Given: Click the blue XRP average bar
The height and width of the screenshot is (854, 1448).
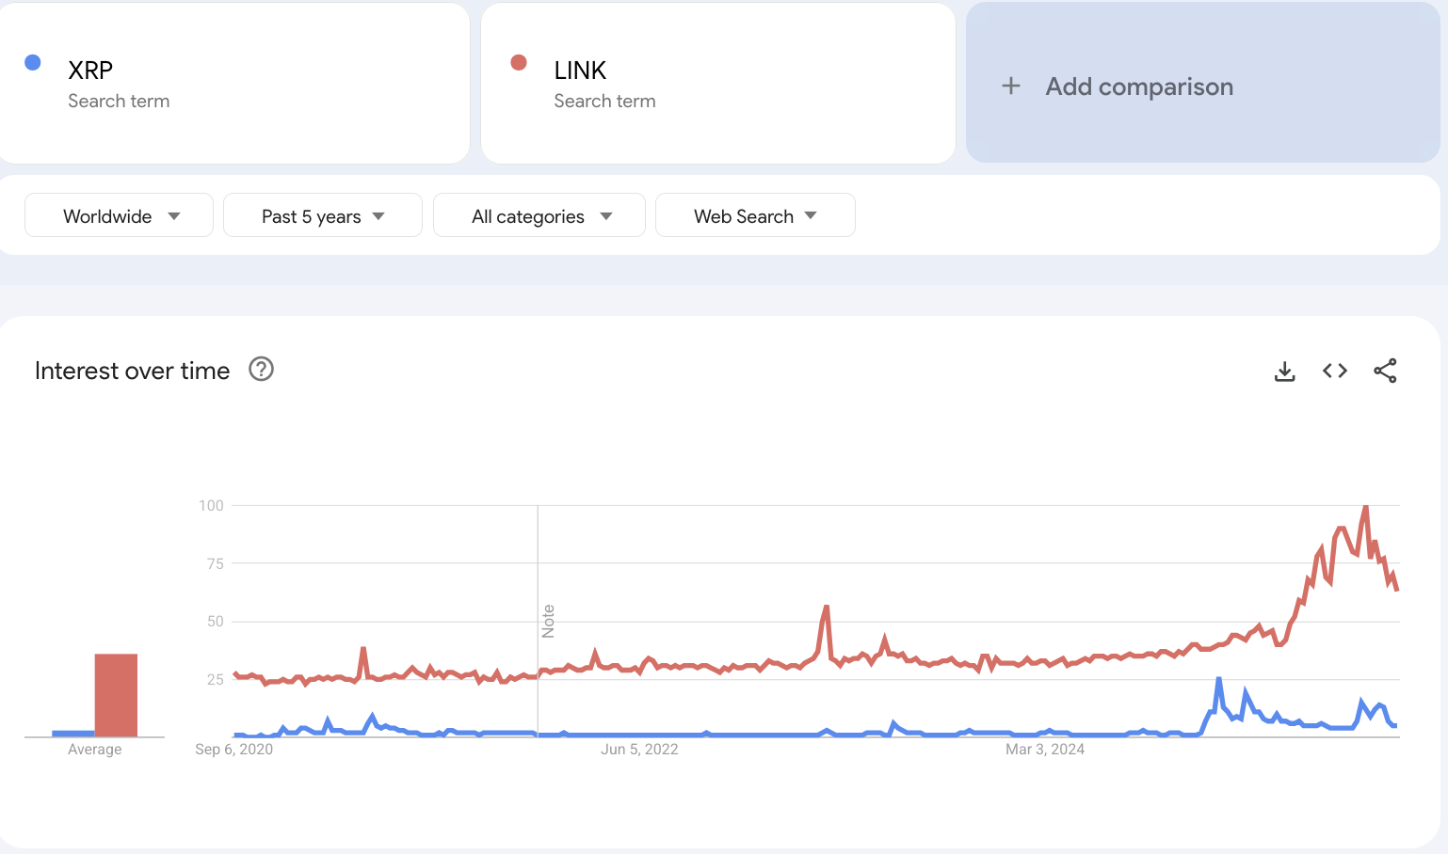Looking at the screenshot, I should (x=72, y=734).
